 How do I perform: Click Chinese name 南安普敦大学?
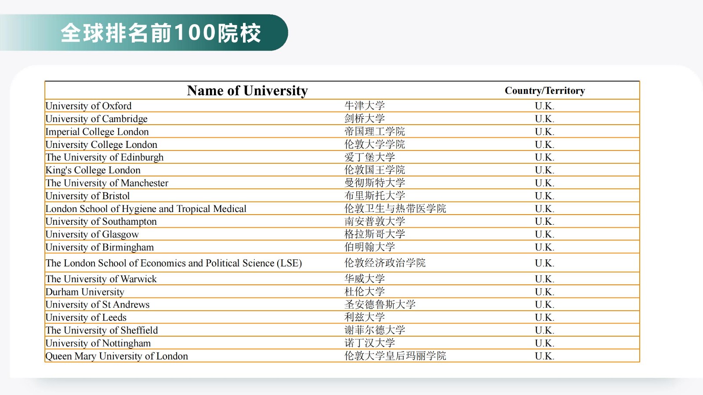click(375, 221)
